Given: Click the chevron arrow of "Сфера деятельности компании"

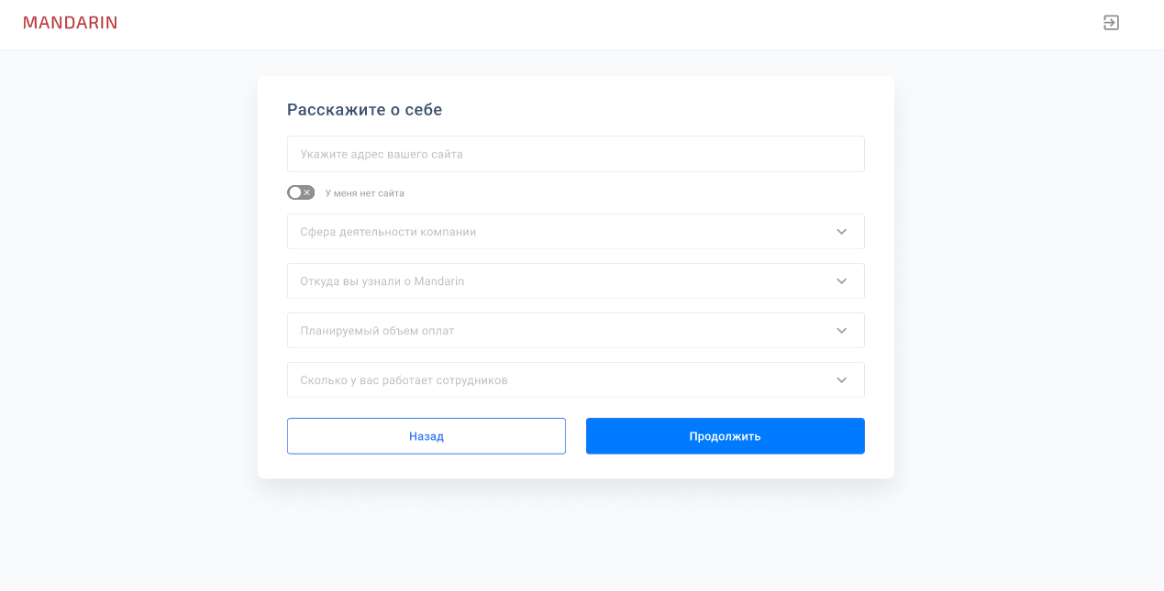Looking at the screenshot, I should (841, 232).
